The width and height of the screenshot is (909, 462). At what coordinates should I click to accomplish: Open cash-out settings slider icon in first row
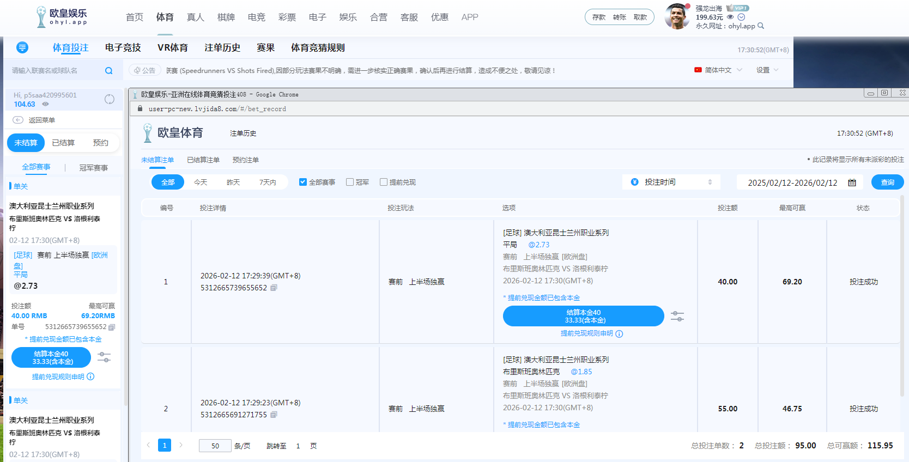(x=677, y=316)
